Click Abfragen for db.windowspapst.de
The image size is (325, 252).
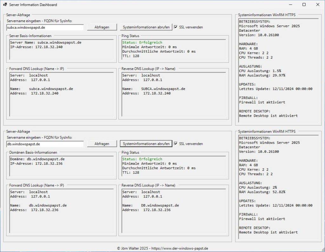(x=102, y=144)
